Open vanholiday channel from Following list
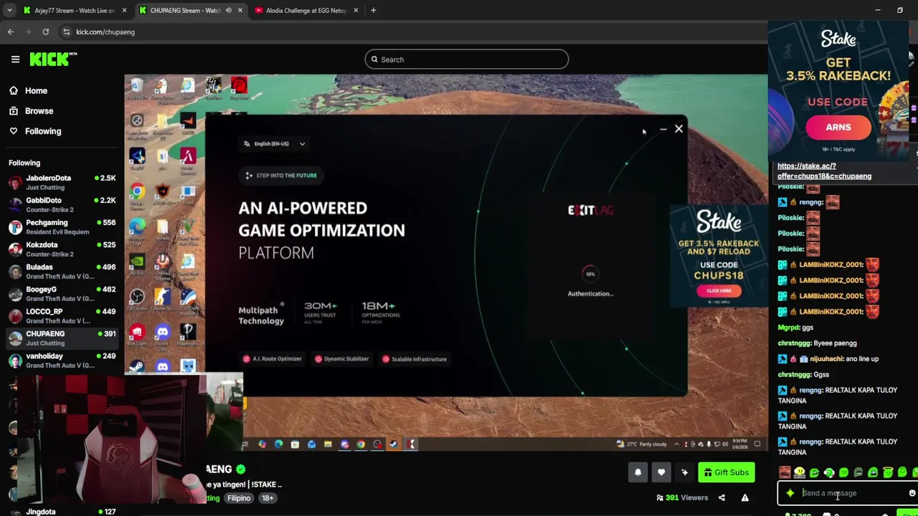 pos(61,360)
